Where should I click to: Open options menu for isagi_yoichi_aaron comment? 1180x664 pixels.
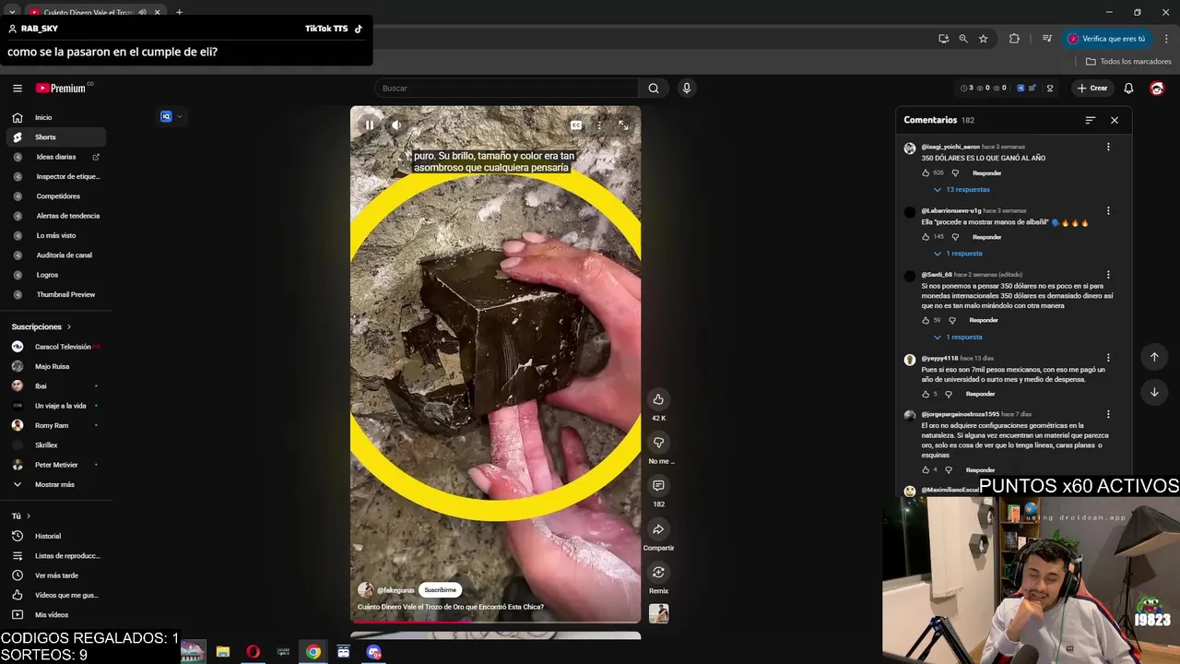click(1108, 147)
